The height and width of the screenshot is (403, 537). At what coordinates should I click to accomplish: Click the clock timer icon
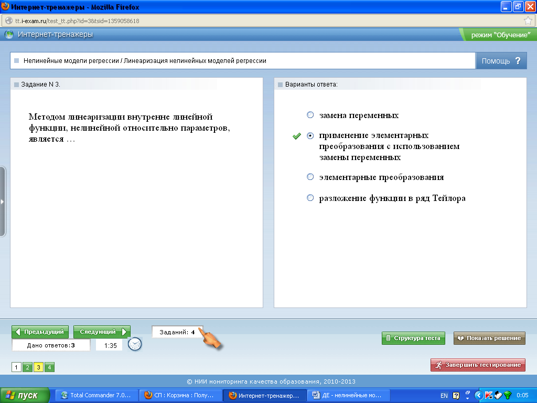point(135,344)
